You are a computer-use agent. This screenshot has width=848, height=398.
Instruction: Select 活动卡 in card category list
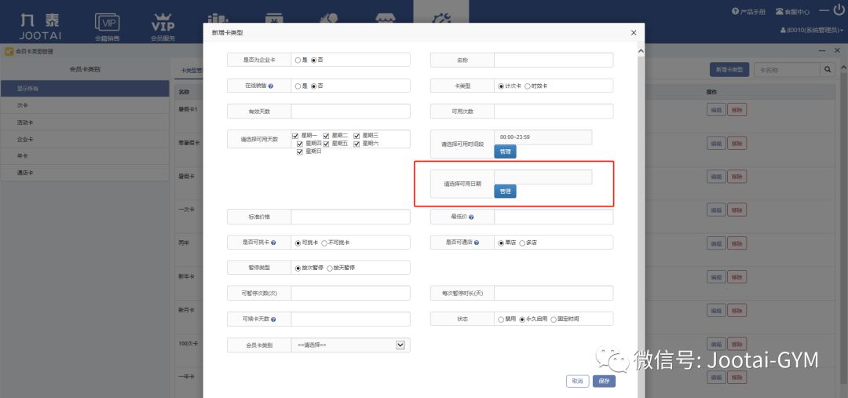[85, 122]
